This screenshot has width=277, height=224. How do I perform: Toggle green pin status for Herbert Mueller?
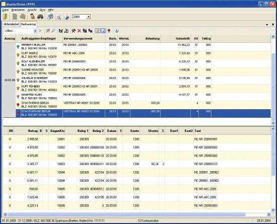18,47
